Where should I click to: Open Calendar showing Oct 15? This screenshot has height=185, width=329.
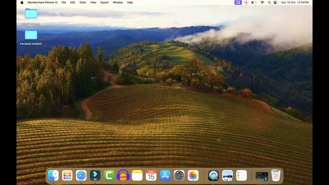[151, 175]
